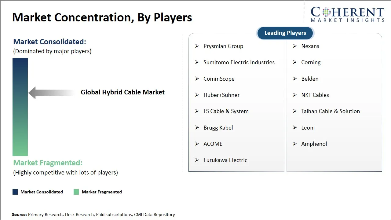
Task: Select the Leading Players pill tab
Action: (285, 33)
